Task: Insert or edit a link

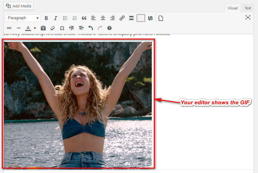Action: pos(122,18)
